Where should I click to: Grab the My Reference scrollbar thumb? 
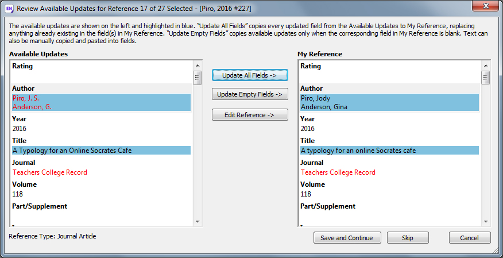point(486,78)
